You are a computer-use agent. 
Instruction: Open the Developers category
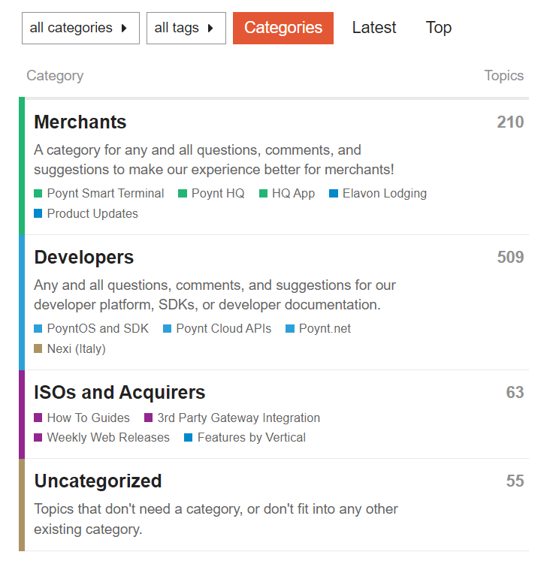pyautogui.click(x=83, y=257)
